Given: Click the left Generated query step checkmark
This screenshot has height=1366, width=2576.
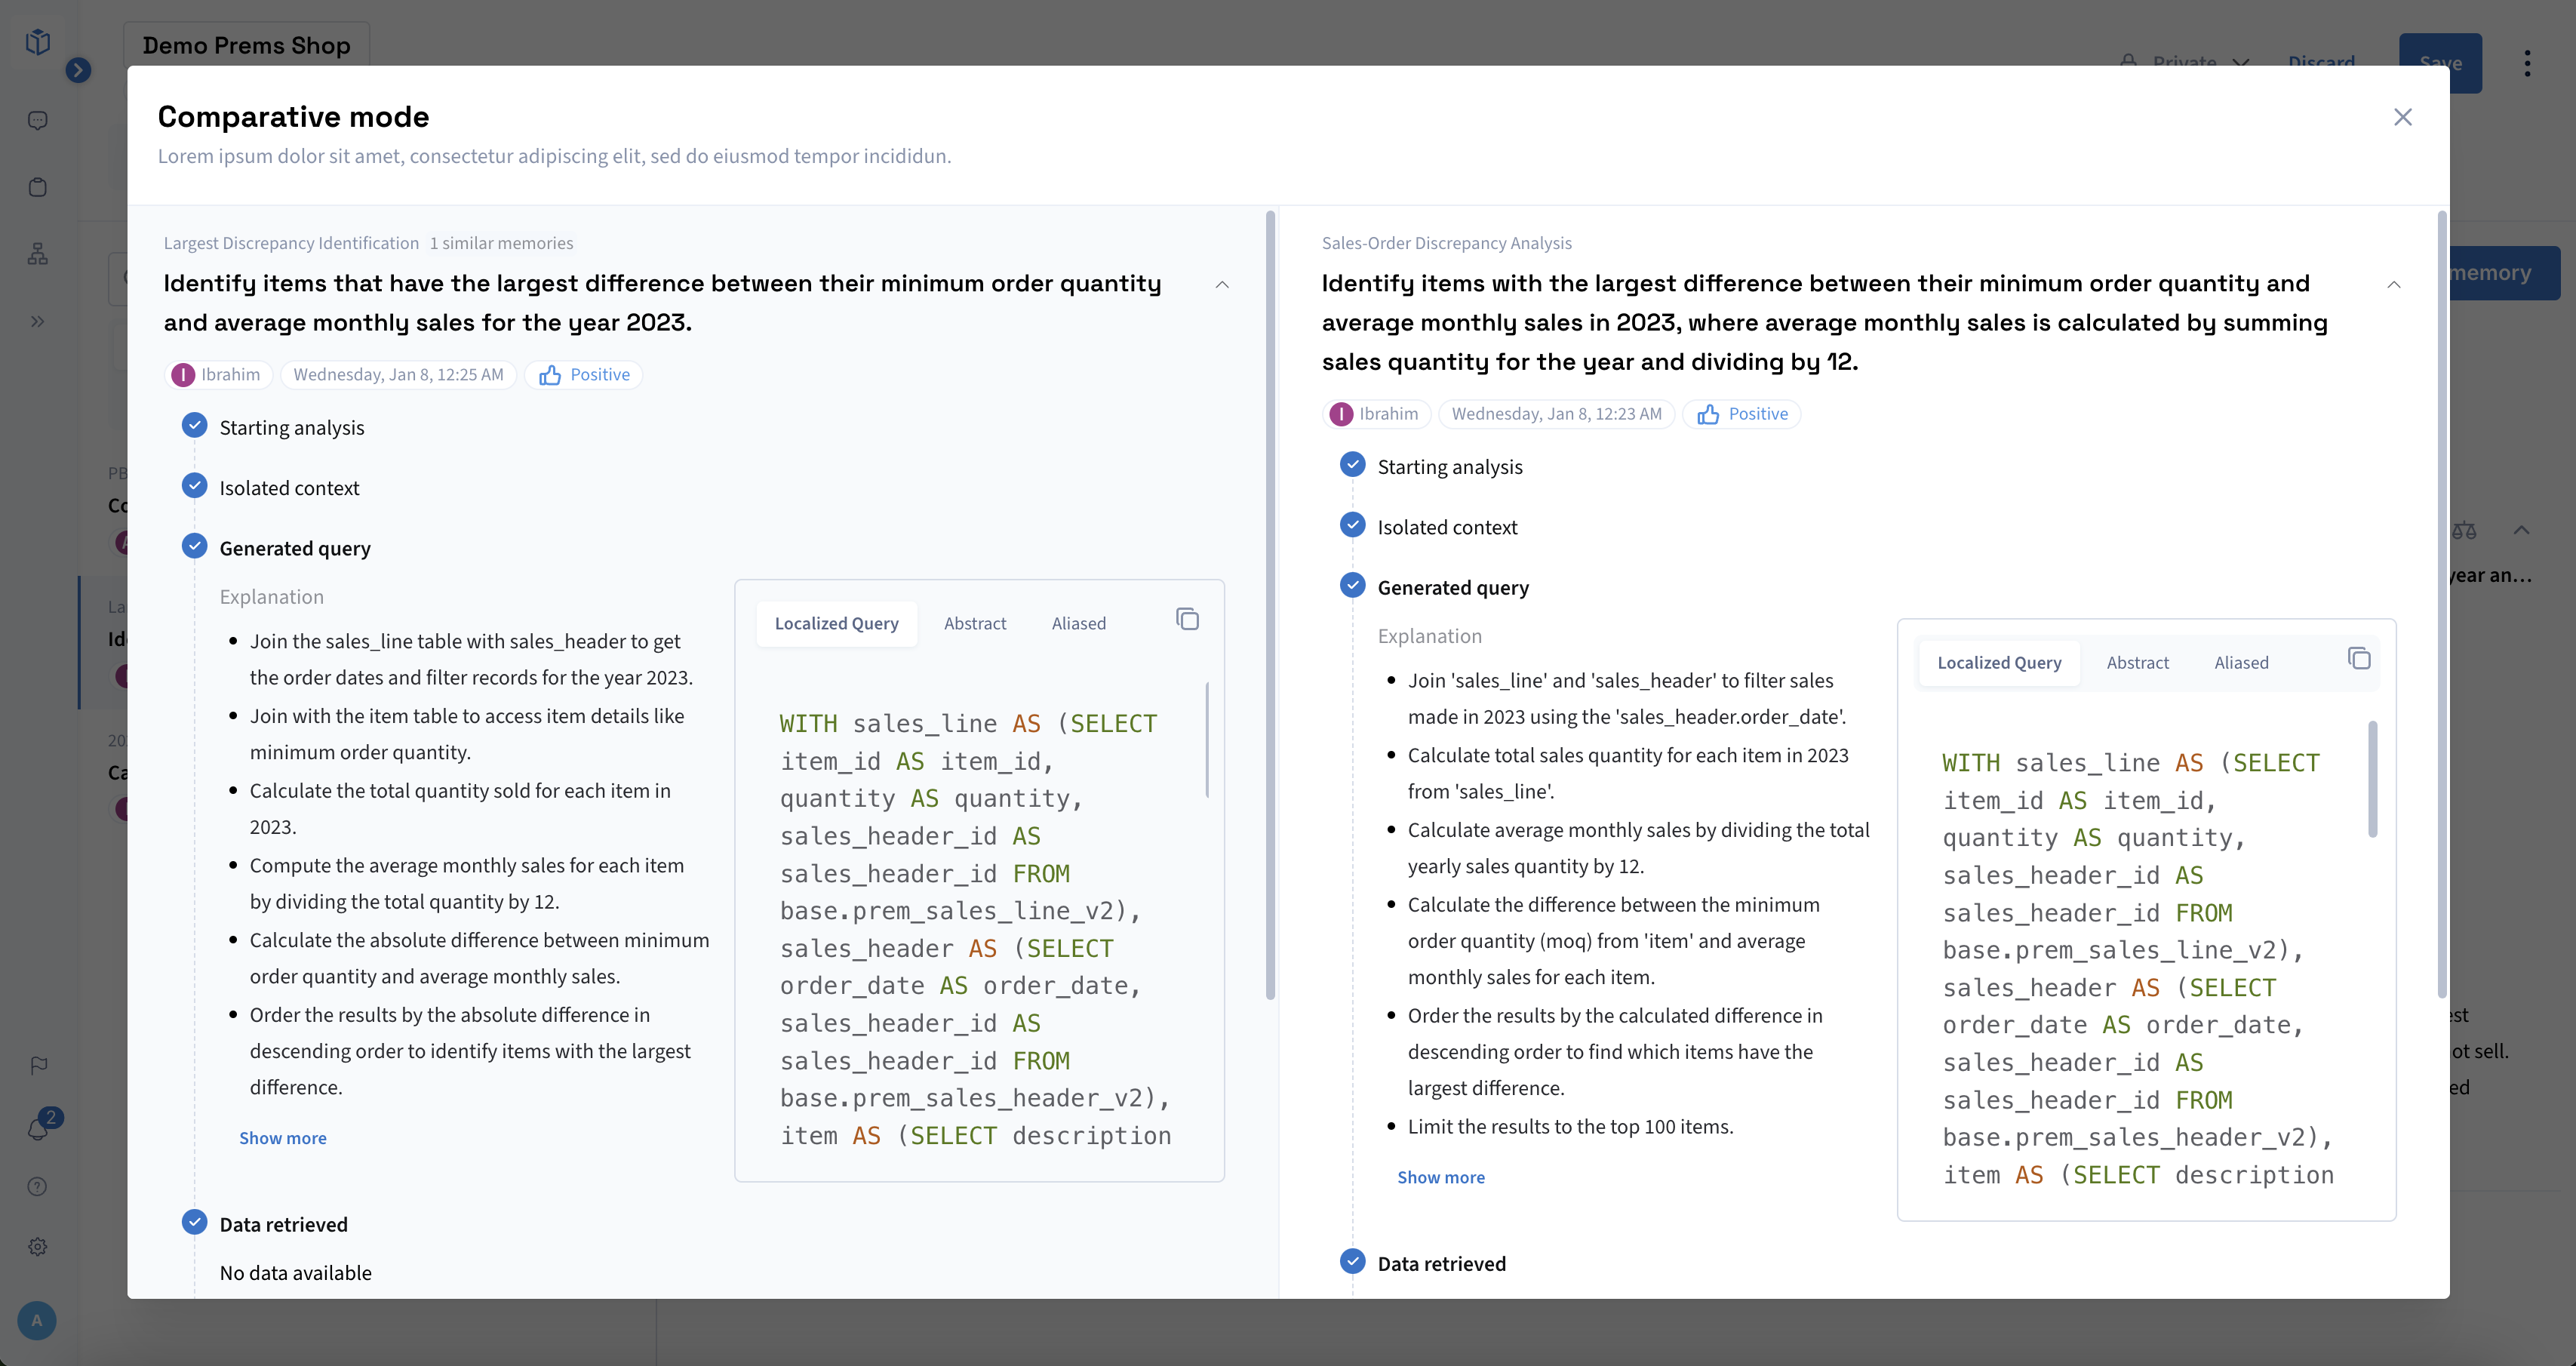Looking at the screenshot, I should 195,547.
